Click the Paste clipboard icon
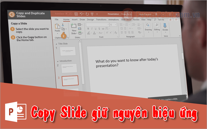Image resolution: width=207 pixels, height=129 pixels. pos(57,26)
